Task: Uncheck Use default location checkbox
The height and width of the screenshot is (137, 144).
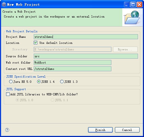Action: 35,43
